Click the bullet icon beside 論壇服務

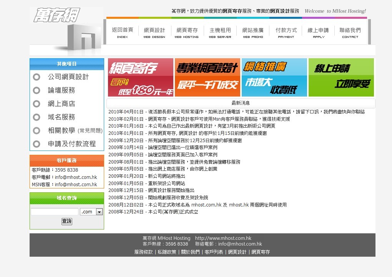click(37, 90)
